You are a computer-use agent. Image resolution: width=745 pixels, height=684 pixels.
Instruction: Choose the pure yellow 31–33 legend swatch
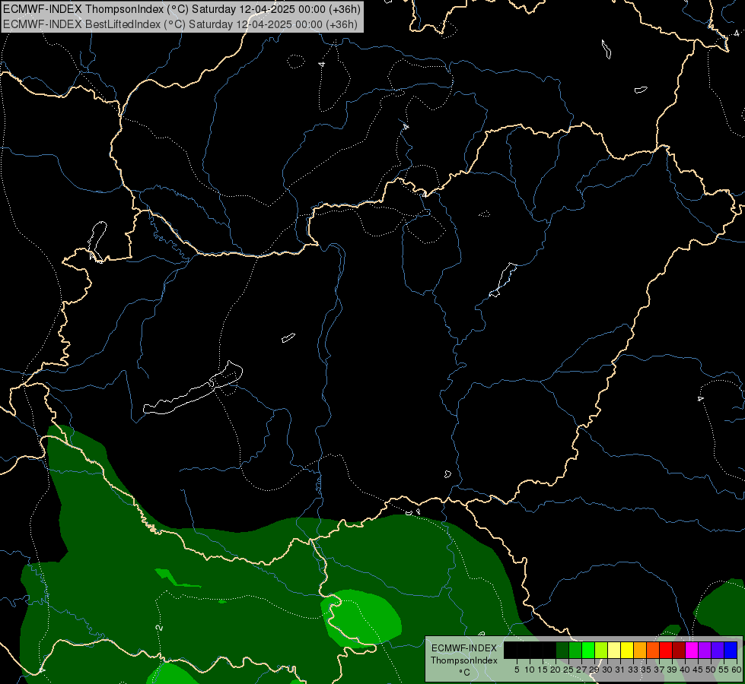627,650
